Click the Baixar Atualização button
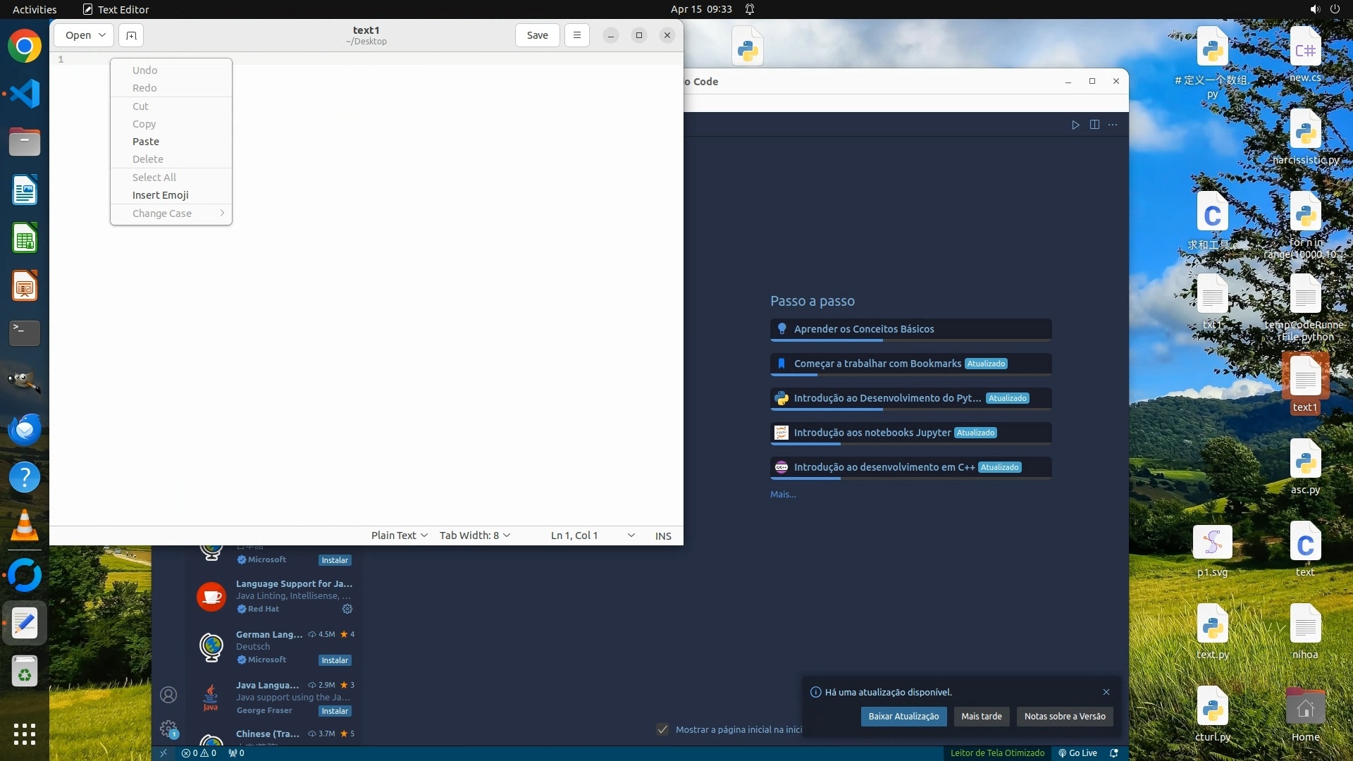 (903, 716)
